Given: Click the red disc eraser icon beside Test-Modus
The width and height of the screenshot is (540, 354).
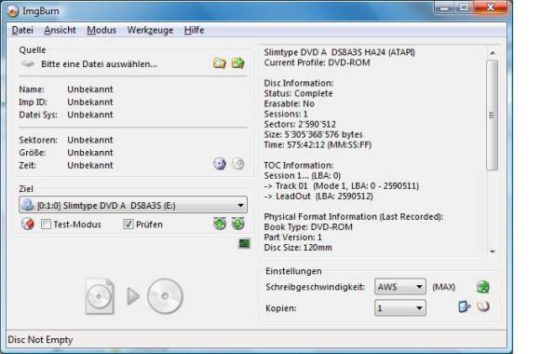Looking at the screenshot, I should [28, 225].
